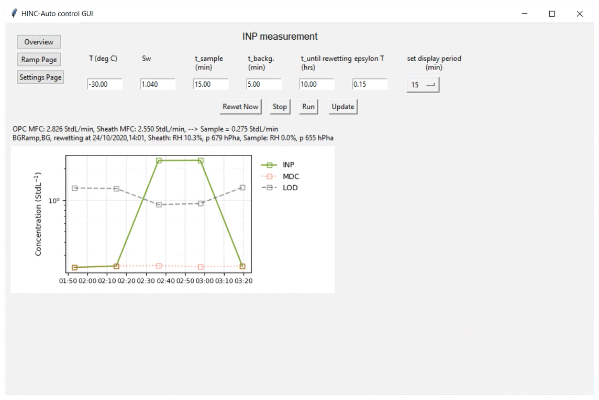Click the t_until rewetting hours field
Viewport: 599px width, 400px height.
(317, 84)
